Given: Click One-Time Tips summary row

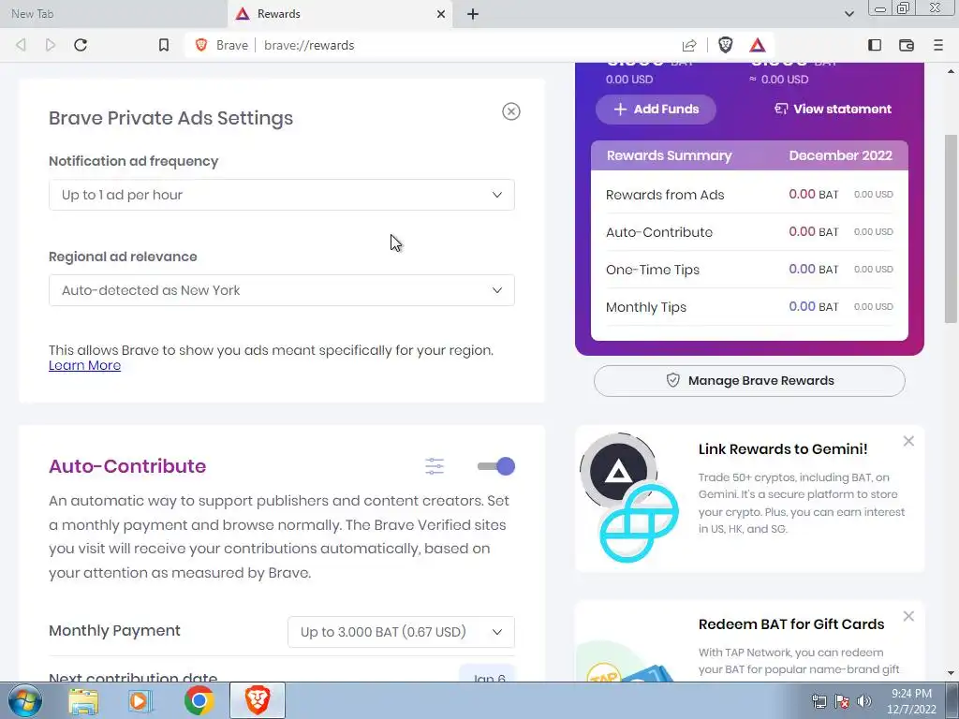Looking at the screenshot, I should point(749,269).
